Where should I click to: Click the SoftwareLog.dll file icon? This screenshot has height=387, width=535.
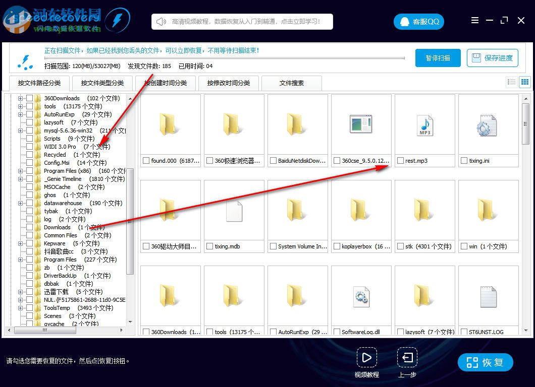click(x=361, y=297)
